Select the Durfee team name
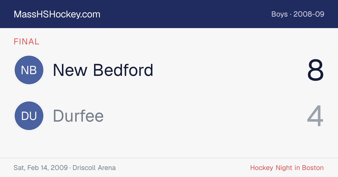 78,116
